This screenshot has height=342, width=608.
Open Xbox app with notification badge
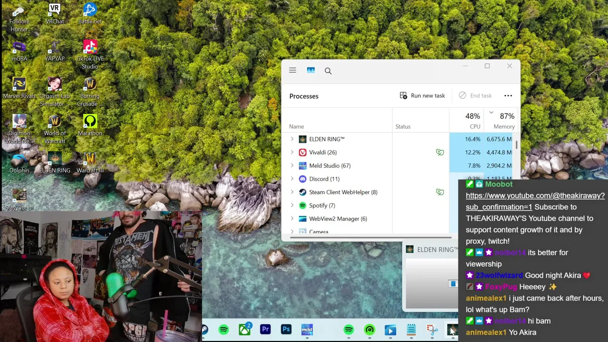point(245,329)
